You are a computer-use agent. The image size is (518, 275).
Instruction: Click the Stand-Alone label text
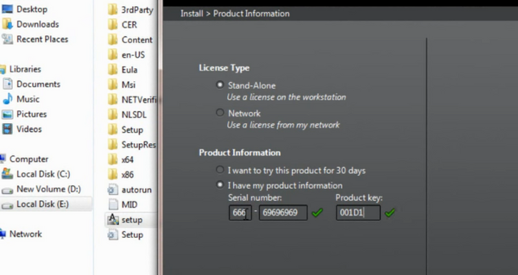click(x=252, y=85)
